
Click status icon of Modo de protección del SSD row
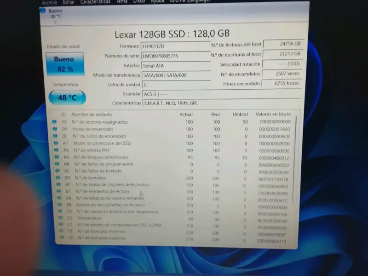point(56,143)
